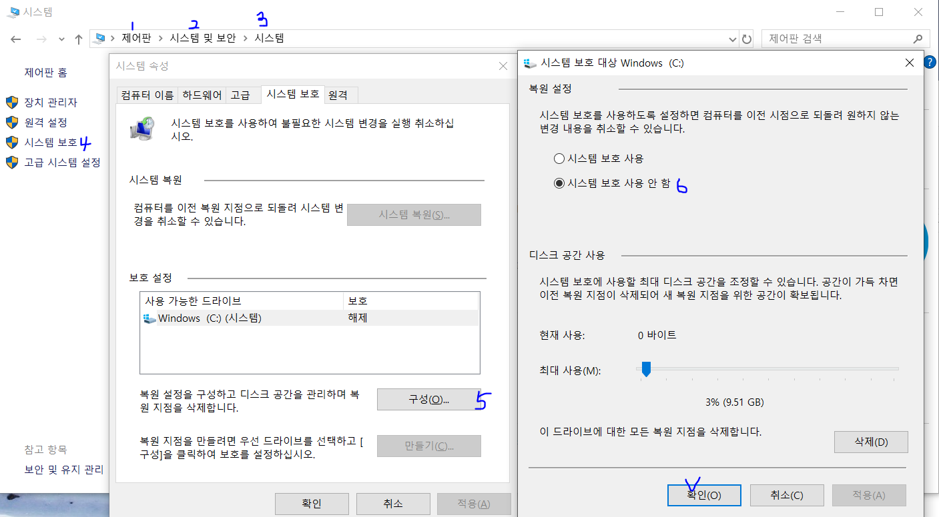Click 적용(A) in protection dialog

click(869, 495)
